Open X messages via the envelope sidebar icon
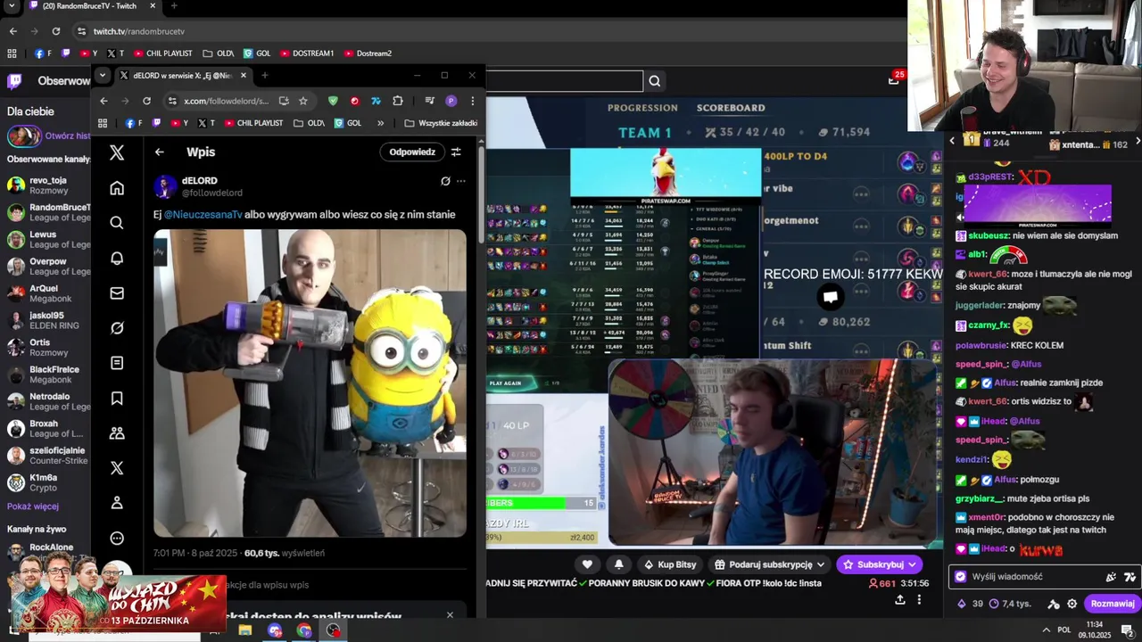This screenshot has height=642, width=1142. (117, 292)
